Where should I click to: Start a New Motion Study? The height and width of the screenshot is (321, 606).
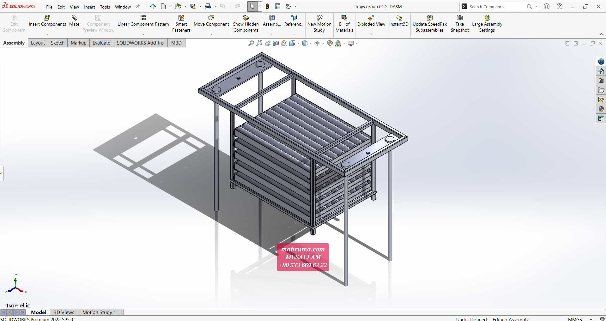pyautogui.click(x=319, y=24)
